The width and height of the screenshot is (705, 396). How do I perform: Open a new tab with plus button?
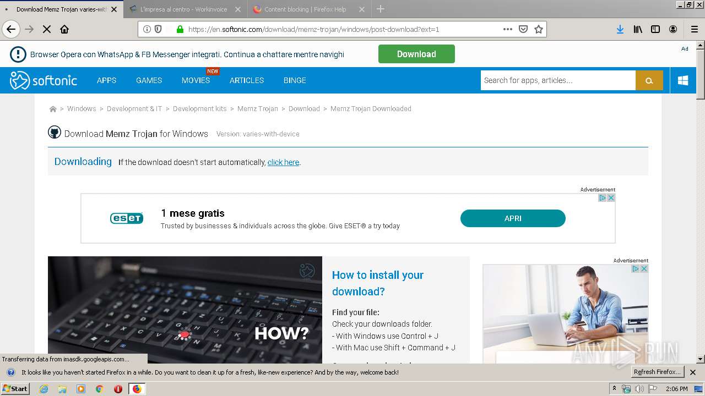coord(381,9)
